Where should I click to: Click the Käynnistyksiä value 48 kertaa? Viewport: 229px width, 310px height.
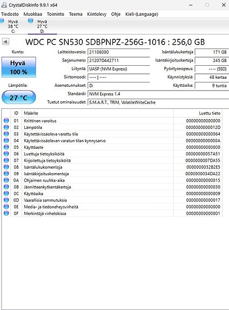(x=212, y=77)
